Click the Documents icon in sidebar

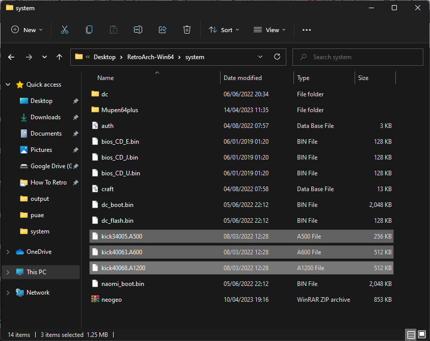24,134
